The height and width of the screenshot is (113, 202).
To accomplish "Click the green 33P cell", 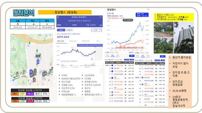I will point(23,101).
